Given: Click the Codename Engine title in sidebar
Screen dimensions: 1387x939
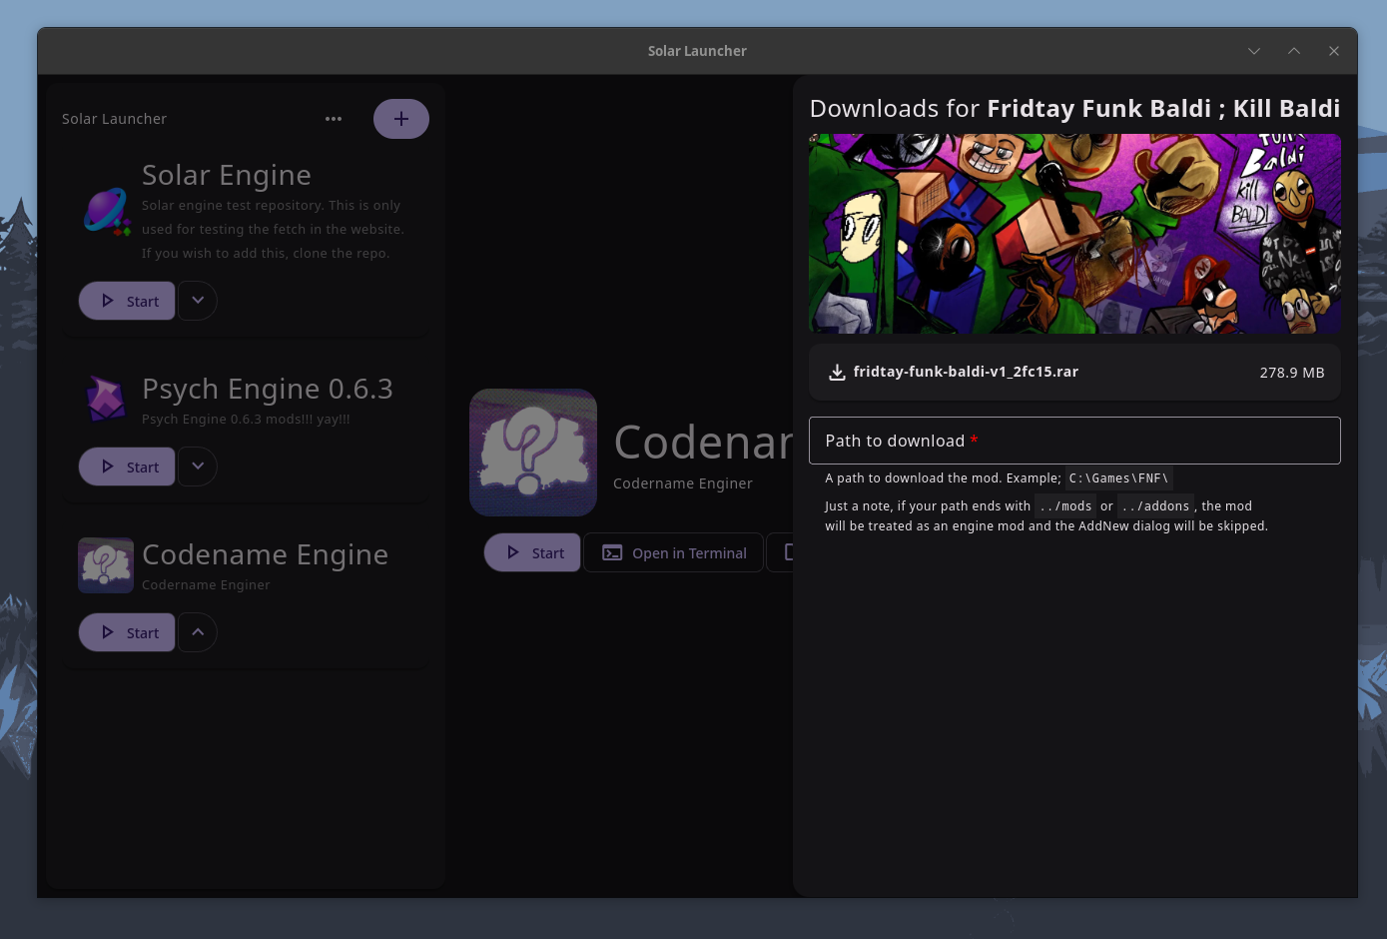Looking at the screenshot, I should pos(265,554).
